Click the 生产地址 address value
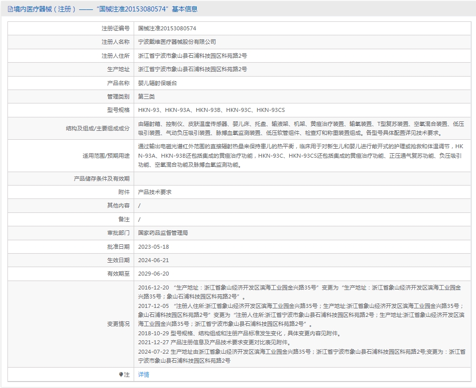Viewport: 476px width, 388px height. 192,69
